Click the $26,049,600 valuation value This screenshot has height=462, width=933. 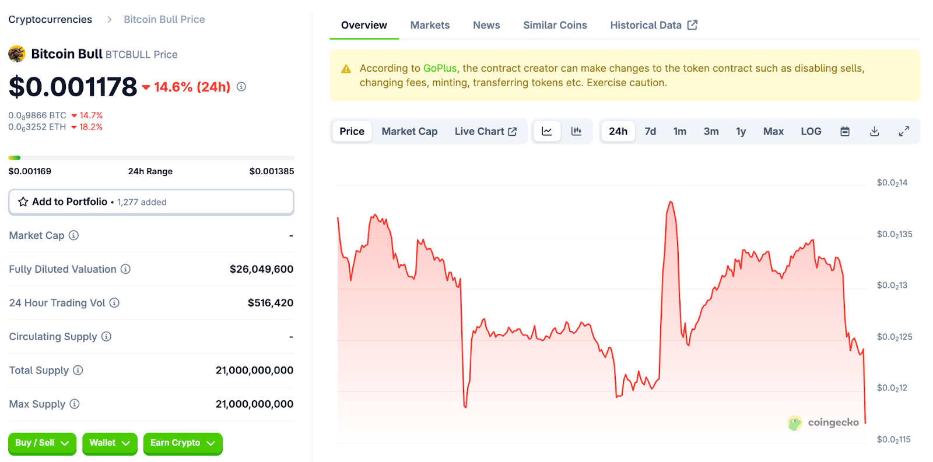coord(261,269)
